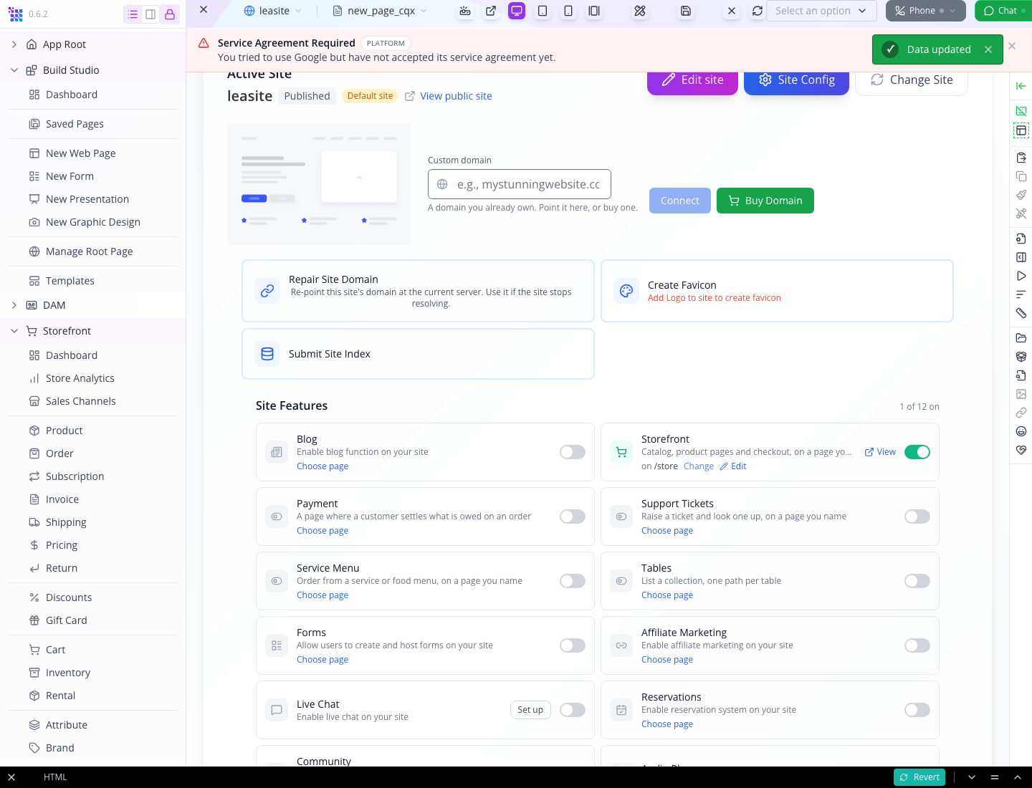Viewport: 1032px width, 788px height.
Task: Expand the App Root tree node
Action: tap(14, 44)
